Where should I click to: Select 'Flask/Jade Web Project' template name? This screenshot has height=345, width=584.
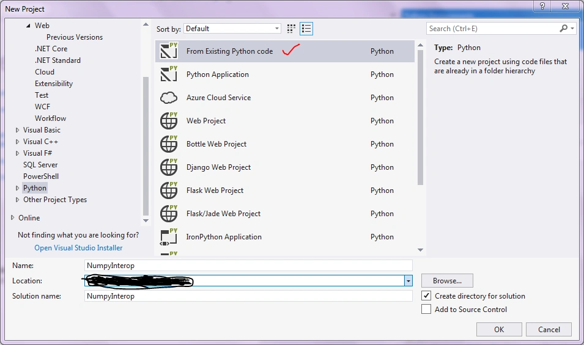(x=223, y=213)
